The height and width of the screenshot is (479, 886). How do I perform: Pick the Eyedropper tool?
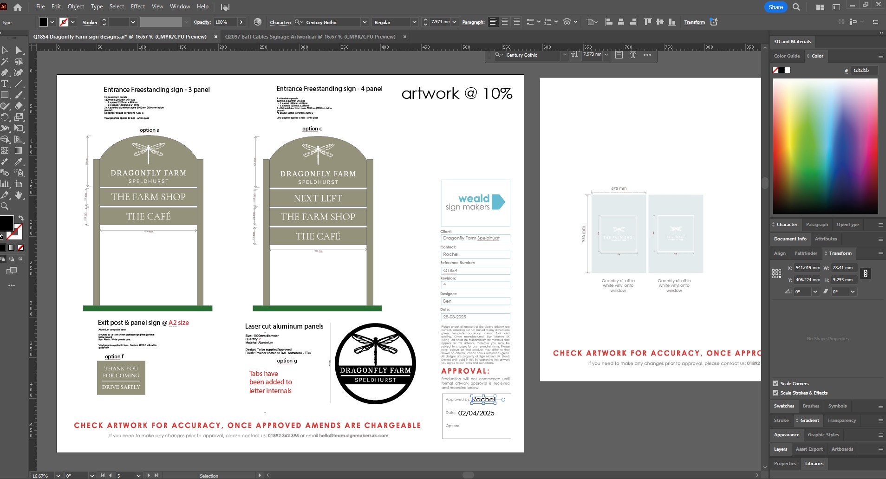pyautogui.click(x=19, y=162)
